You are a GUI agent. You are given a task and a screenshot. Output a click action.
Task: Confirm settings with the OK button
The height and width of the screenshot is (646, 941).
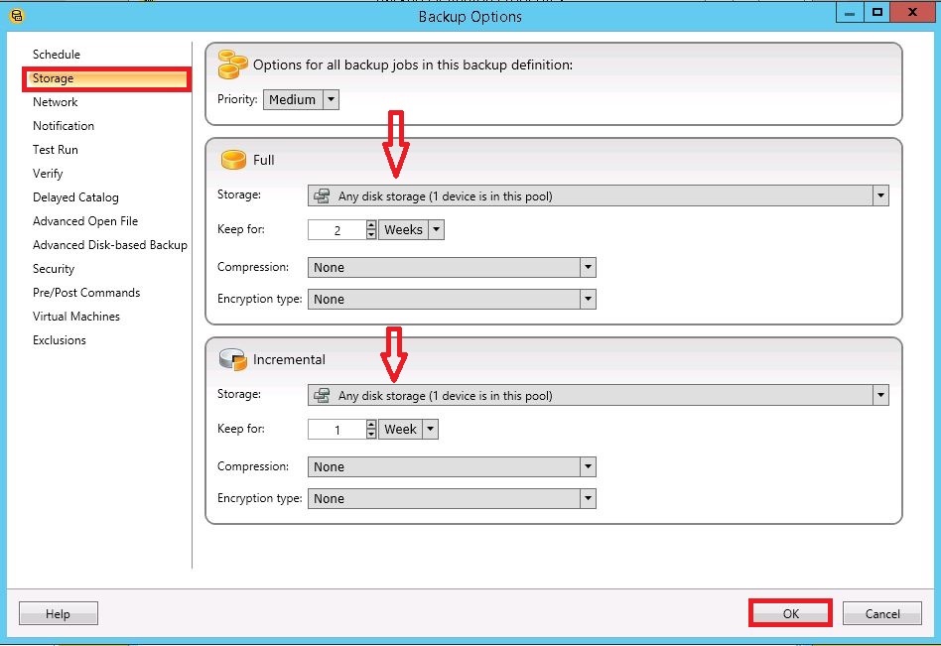[x=790, y=613]
